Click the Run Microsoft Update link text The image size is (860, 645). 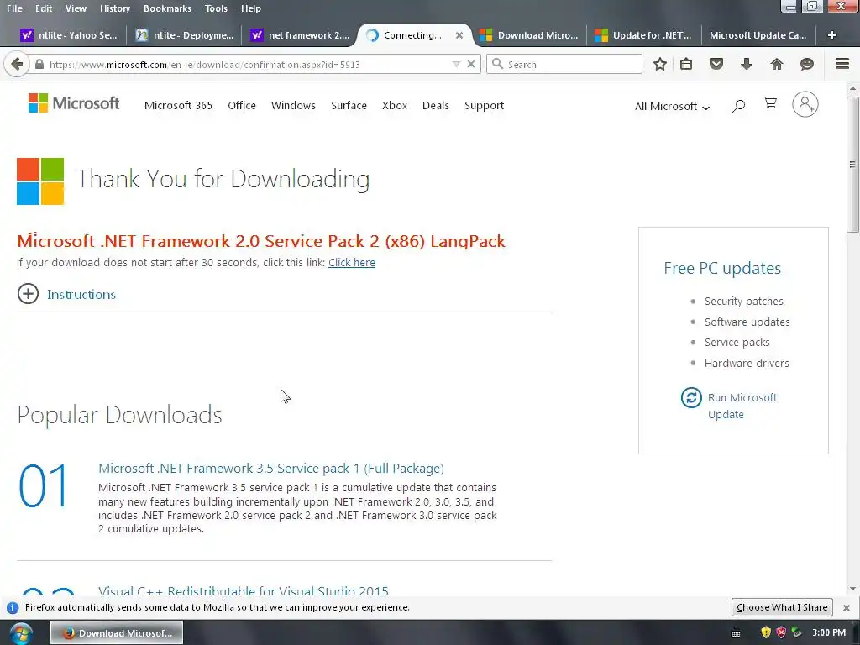click(x=742, y=406)
